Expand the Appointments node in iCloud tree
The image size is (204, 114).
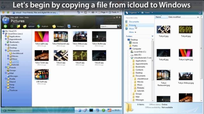[6, 39]
